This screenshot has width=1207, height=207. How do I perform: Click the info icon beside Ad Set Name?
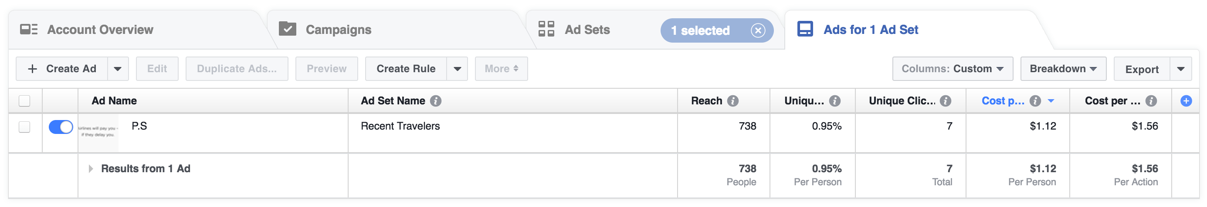[436, 101]
